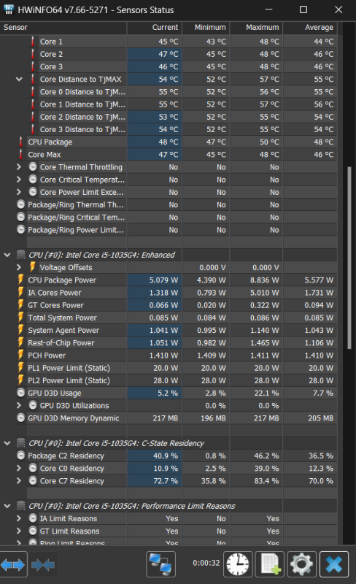Click the round icon beside Package C2 Residency
The width and height of the screenshot is (356, 584).
(21, 456)
